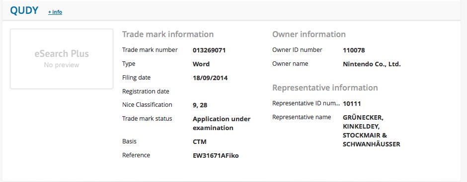Click the eSearch Plus no preview thumbnail
Viewport: 467px width, 182px height.
coord(62,59)
